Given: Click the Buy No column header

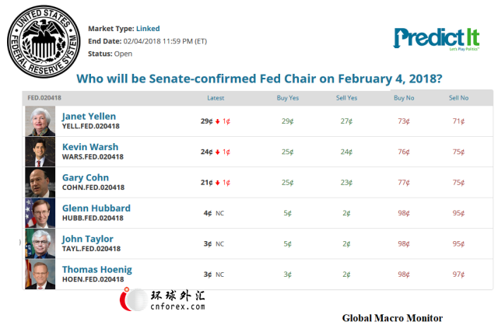Looking at the screenshot, I should pyautogui.click(x=404, y=98).
